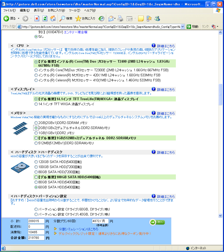Viewport: 224px width, 252px height.
Task: Select Celeron M 420 1.60GHz processor
Action: click(36, 75)
